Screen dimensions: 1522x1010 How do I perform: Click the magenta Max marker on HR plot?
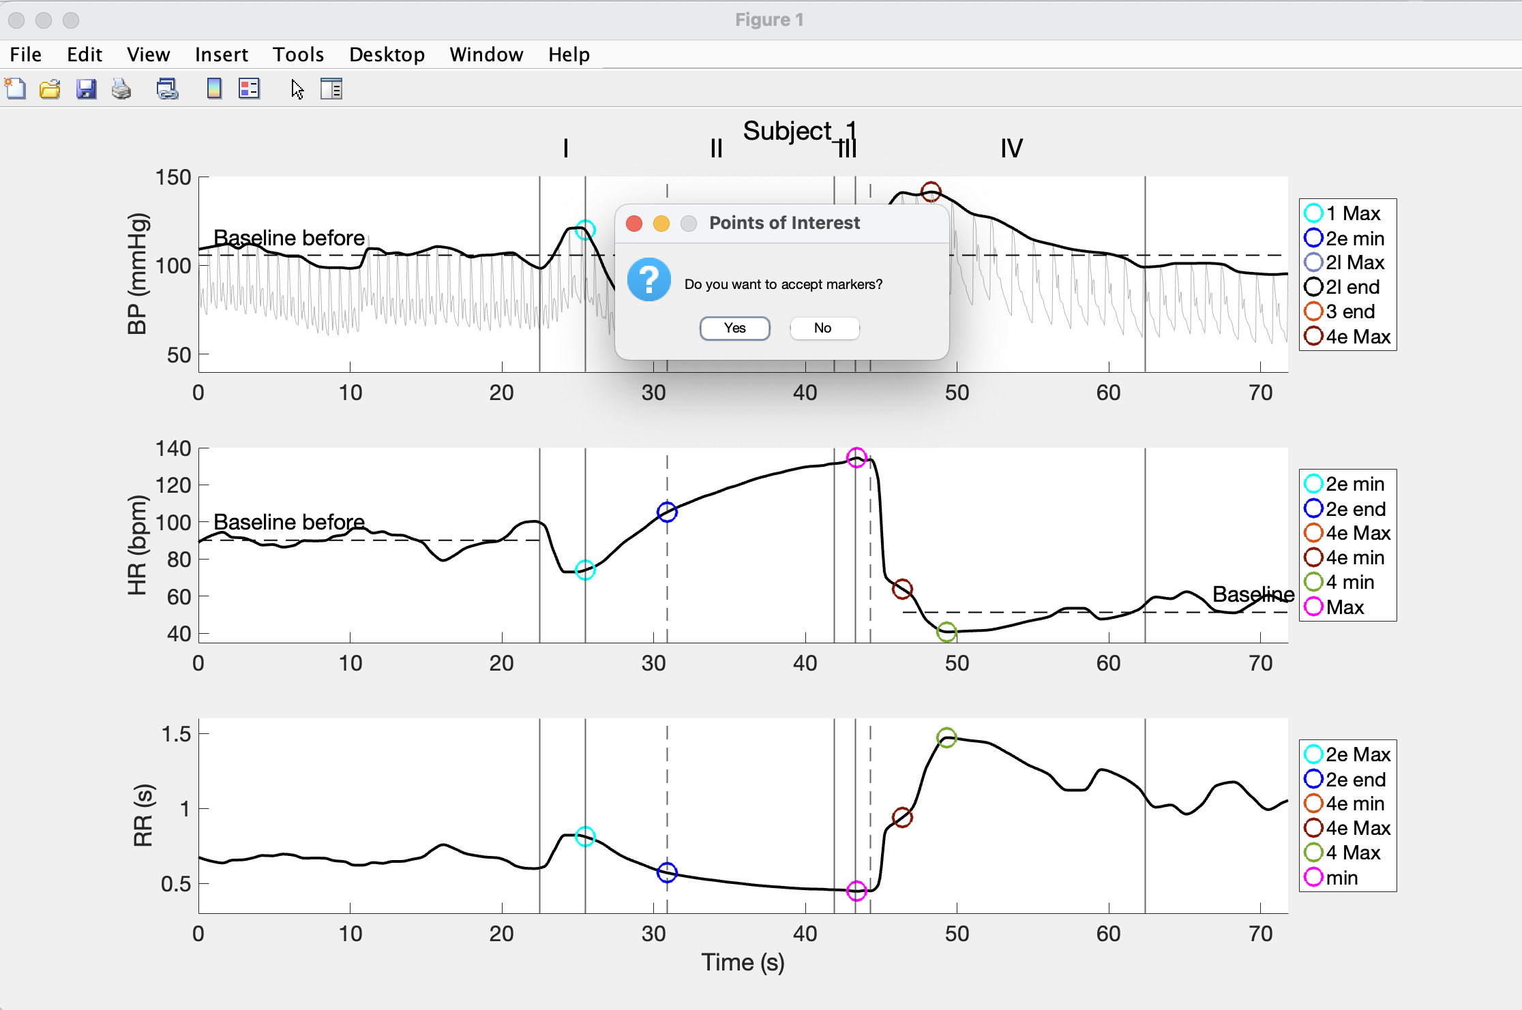point(856,457)
